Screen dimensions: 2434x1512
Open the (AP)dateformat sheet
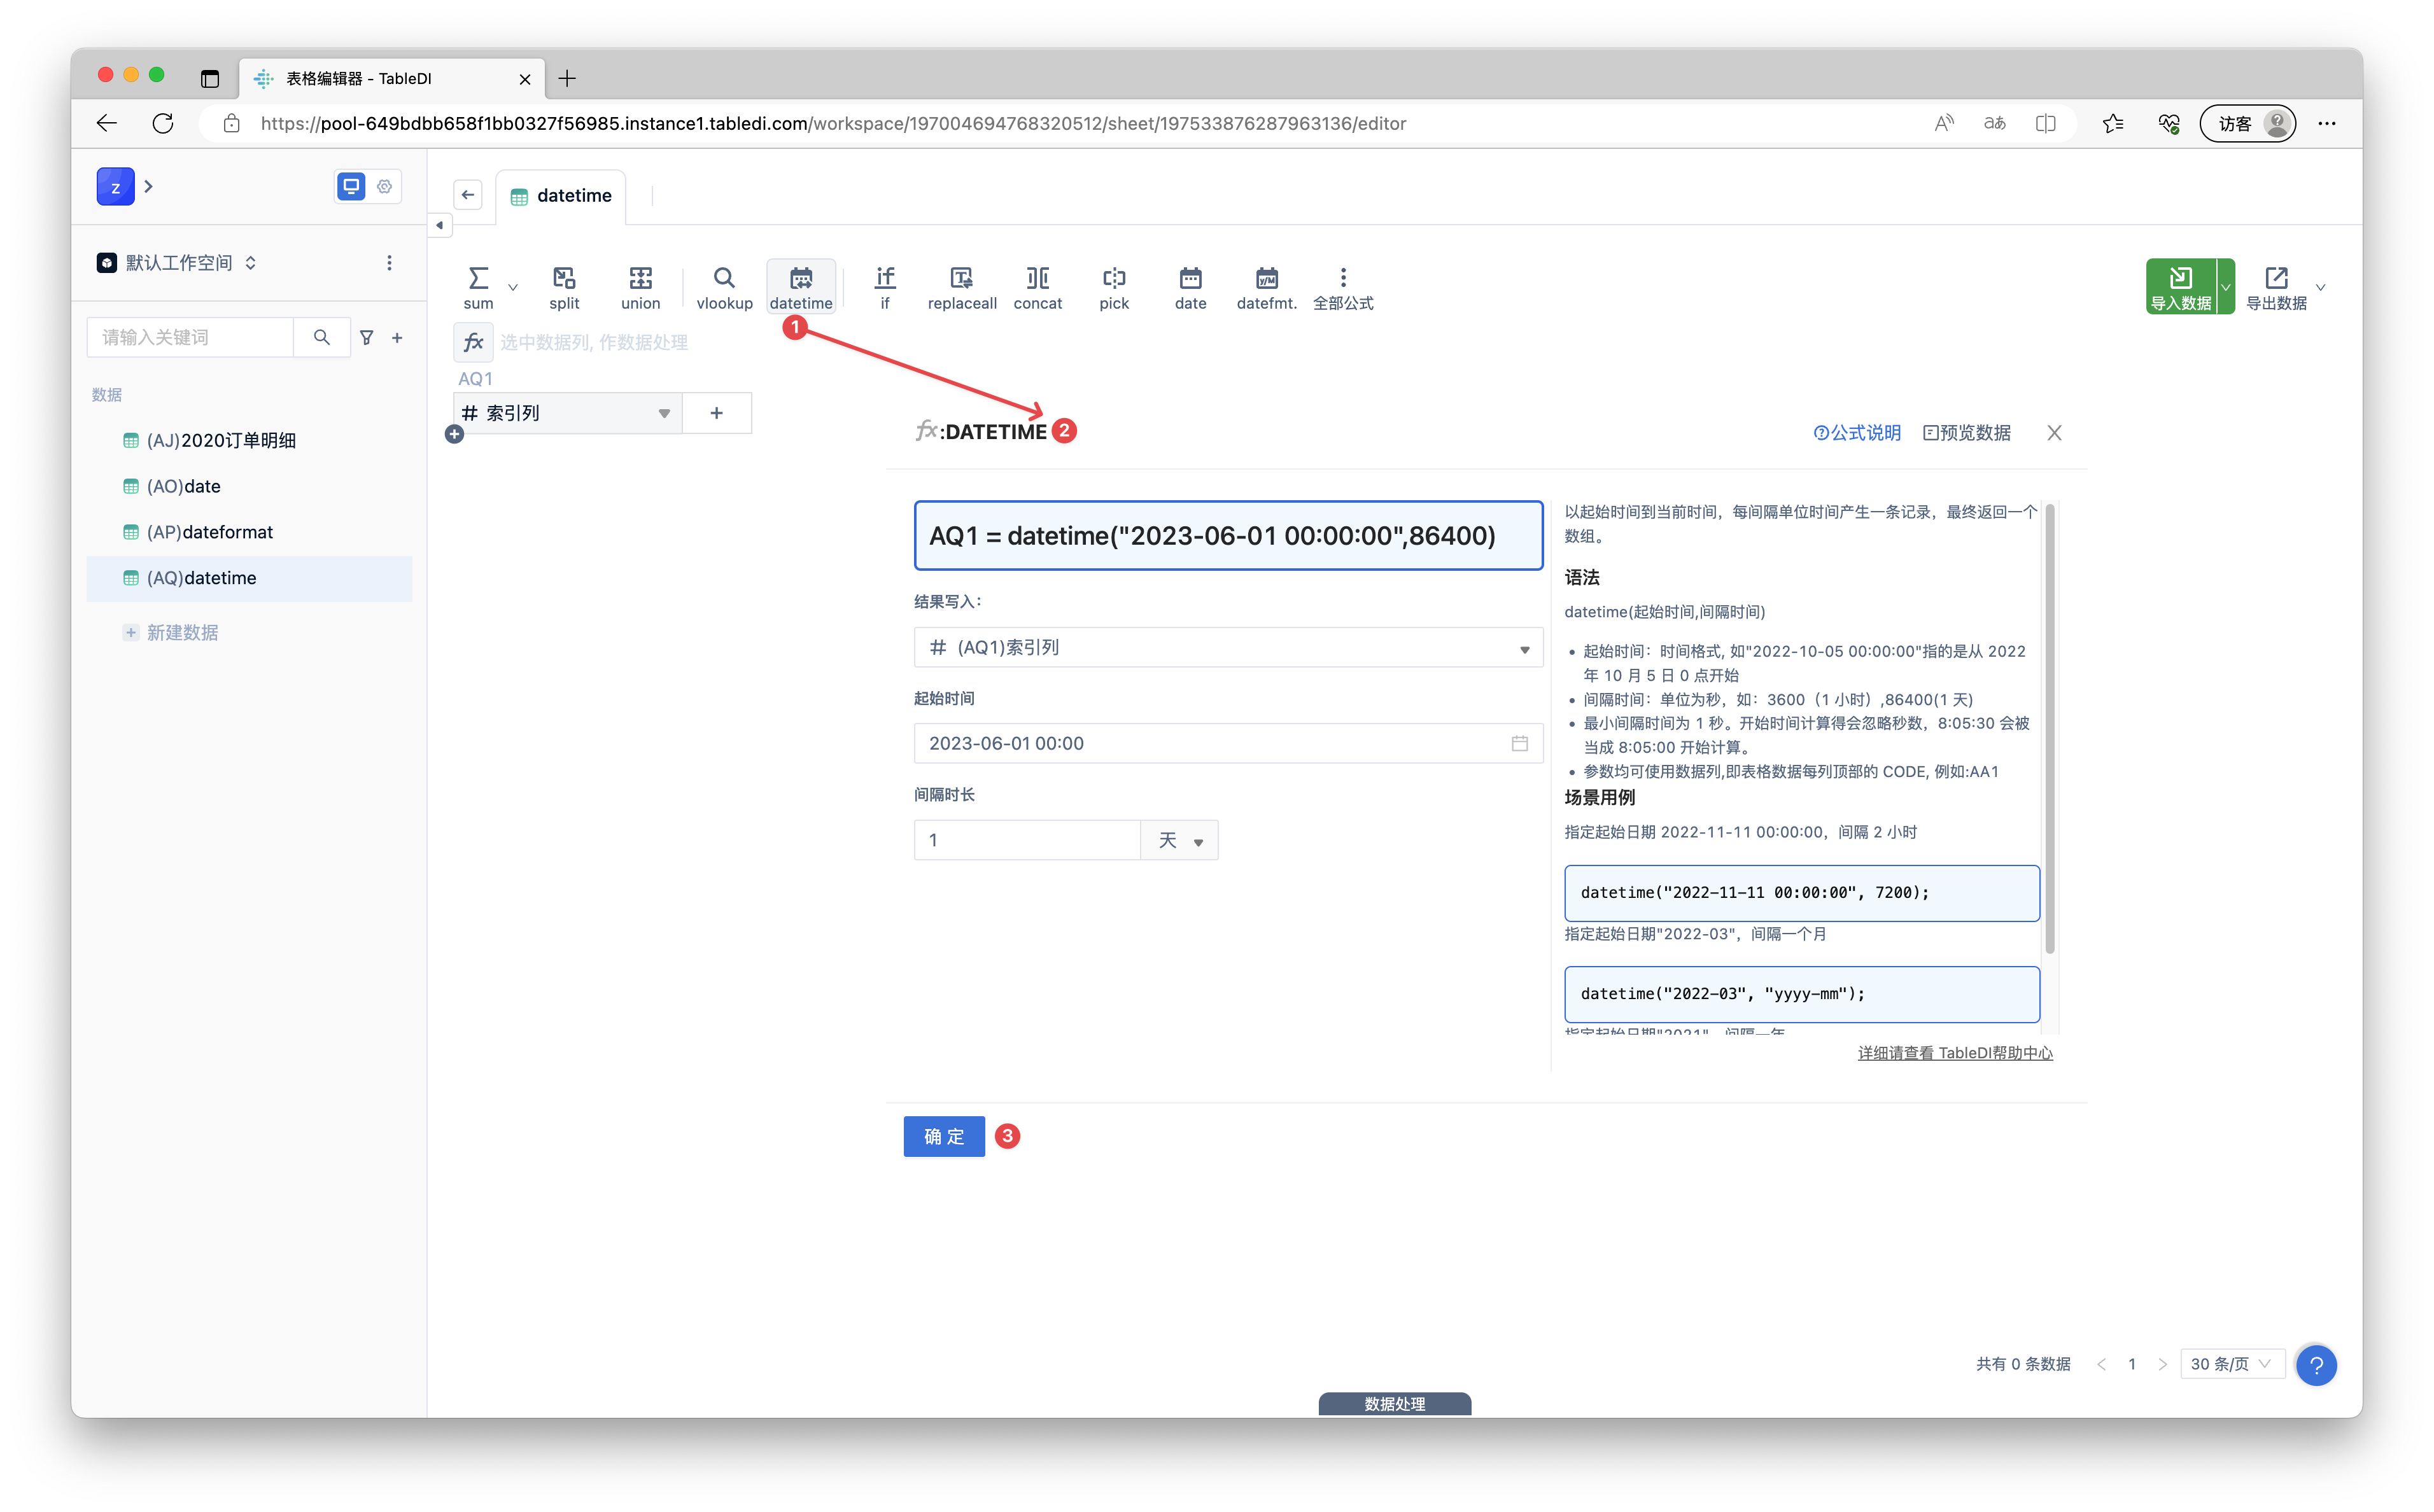tap(250, 532)
